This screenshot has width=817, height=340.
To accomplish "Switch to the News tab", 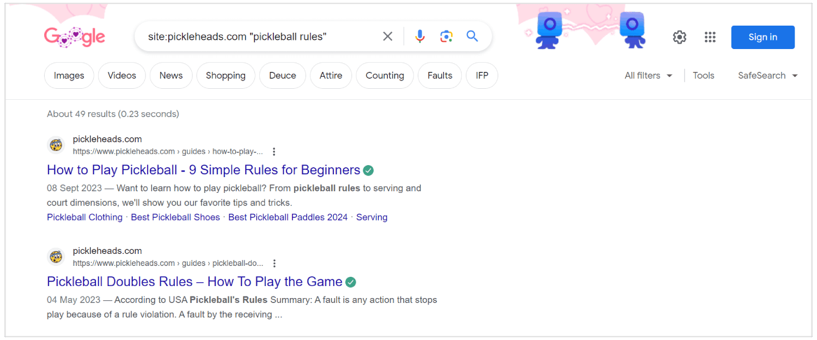I will (170, 75).
